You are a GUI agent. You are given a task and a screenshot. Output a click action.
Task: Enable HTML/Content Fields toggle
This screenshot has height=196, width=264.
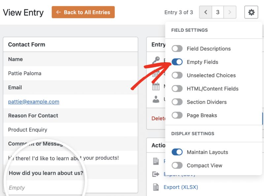[x=177, y=89]
